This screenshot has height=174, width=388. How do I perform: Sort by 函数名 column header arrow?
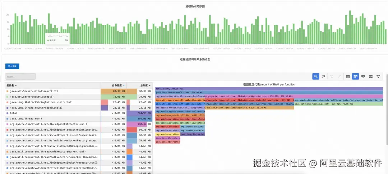click(x=16, y=85)
